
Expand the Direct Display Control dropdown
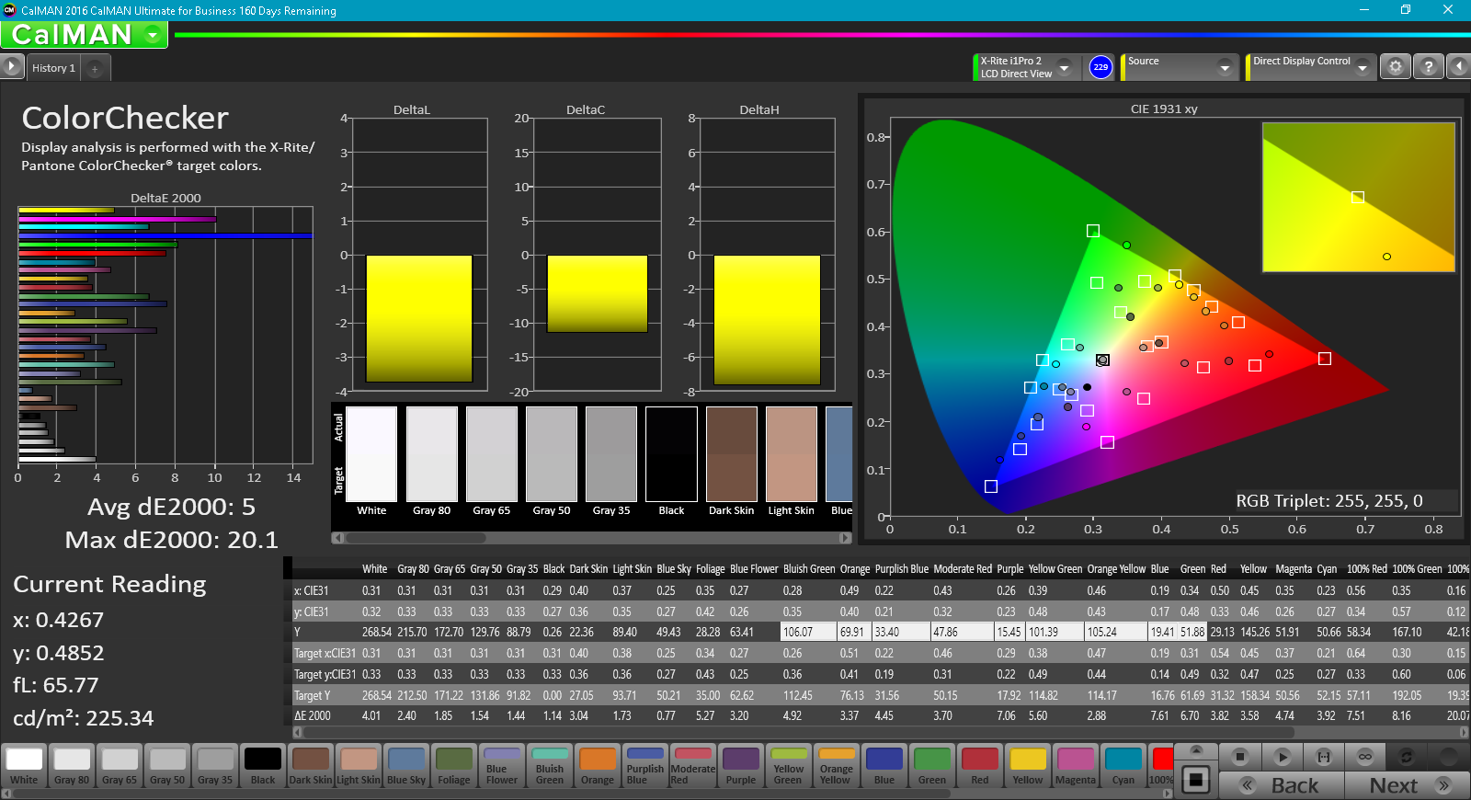pos(1362,67)
